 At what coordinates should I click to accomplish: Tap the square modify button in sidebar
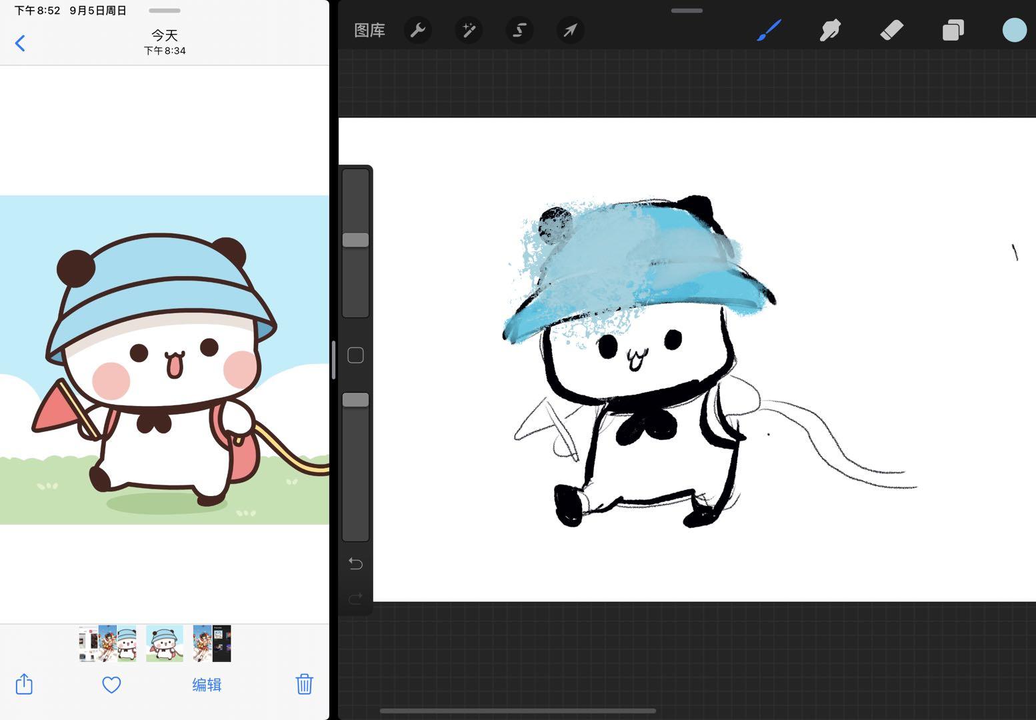(355, 355)
